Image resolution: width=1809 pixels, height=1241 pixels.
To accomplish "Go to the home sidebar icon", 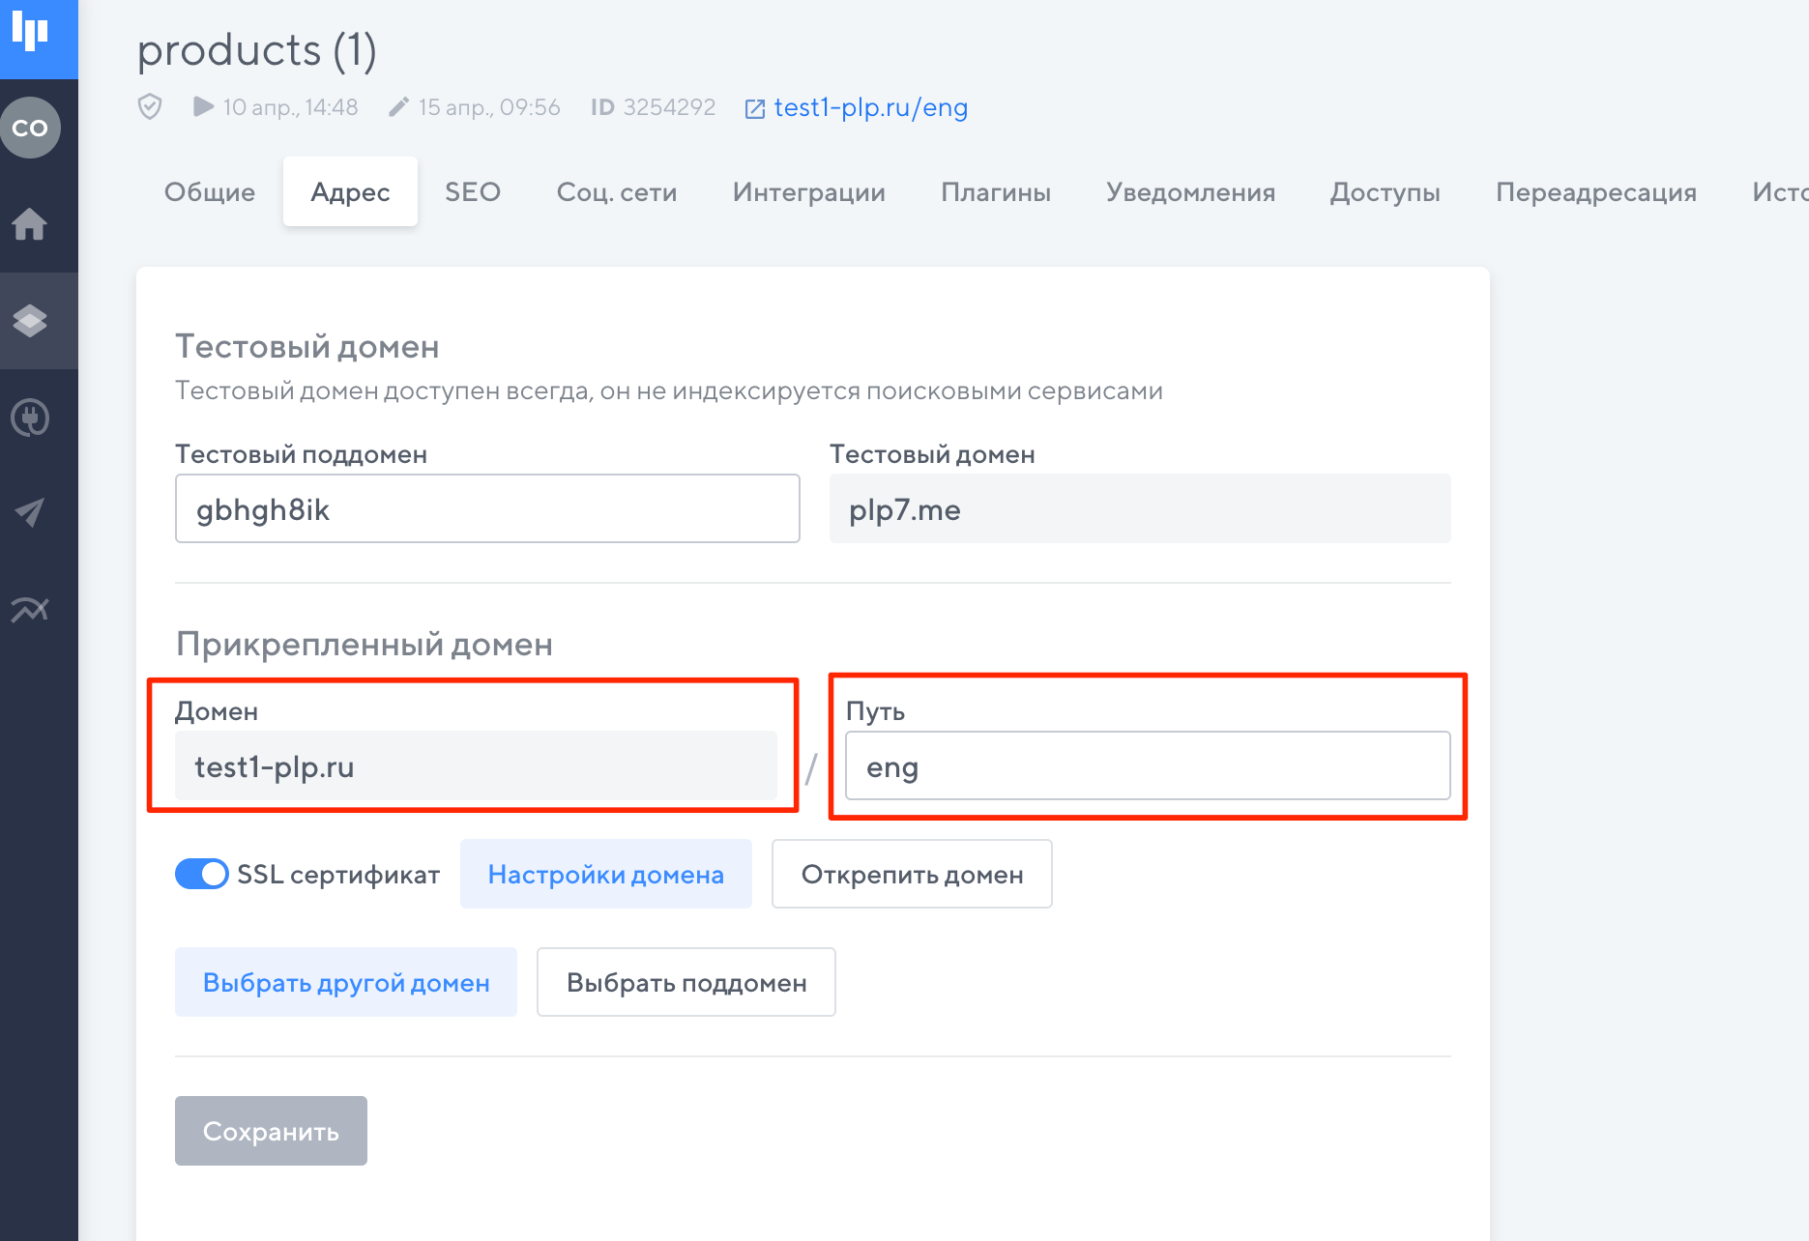I will tap(30, 224).
